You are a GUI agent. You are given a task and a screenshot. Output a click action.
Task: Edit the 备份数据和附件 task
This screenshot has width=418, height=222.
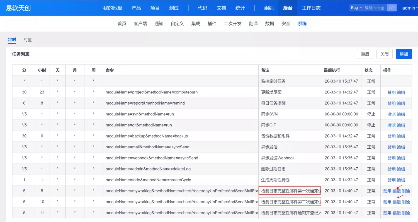[x=401, y=136]
